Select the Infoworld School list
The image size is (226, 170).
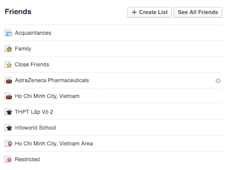coord(35,128)
